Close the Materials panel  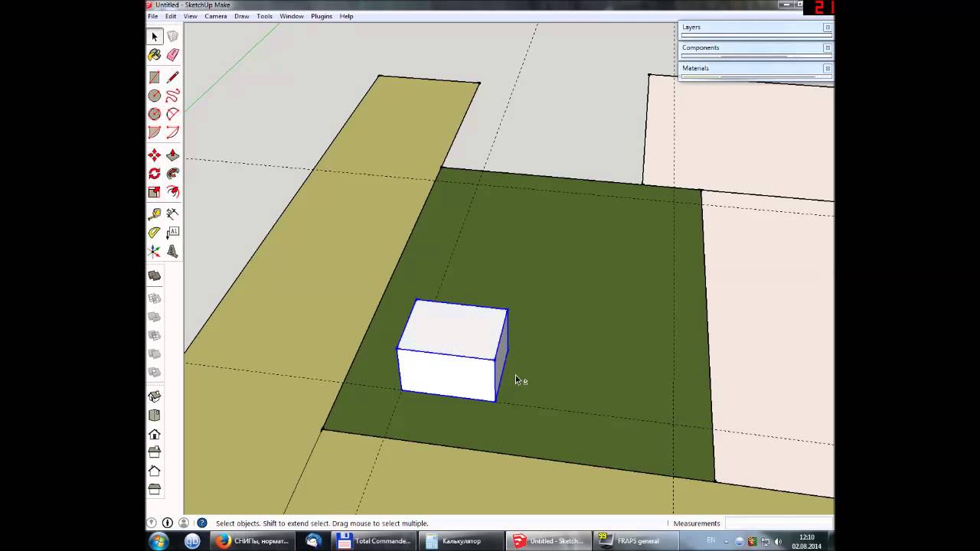828,68
